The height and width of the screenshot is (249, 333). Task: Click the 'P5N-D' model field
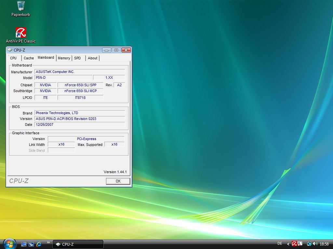(63, 77)
